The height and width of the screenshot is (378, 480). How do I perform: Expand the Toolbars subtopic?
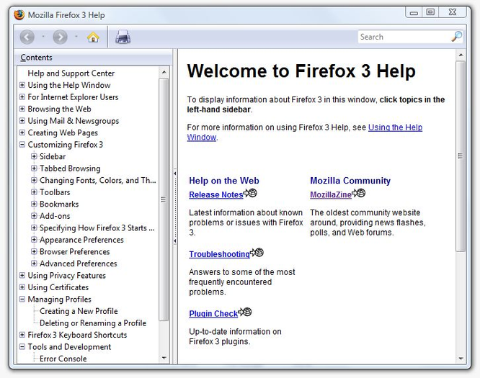(34, 192)
